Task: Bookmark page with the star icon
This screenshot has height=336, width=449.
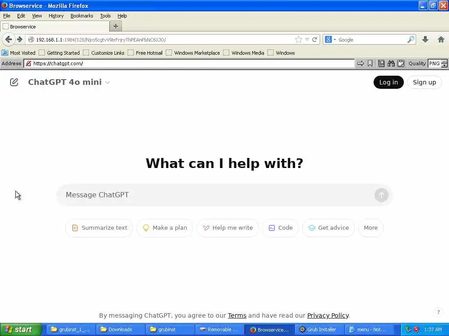Action: click(x=298, y=39)
